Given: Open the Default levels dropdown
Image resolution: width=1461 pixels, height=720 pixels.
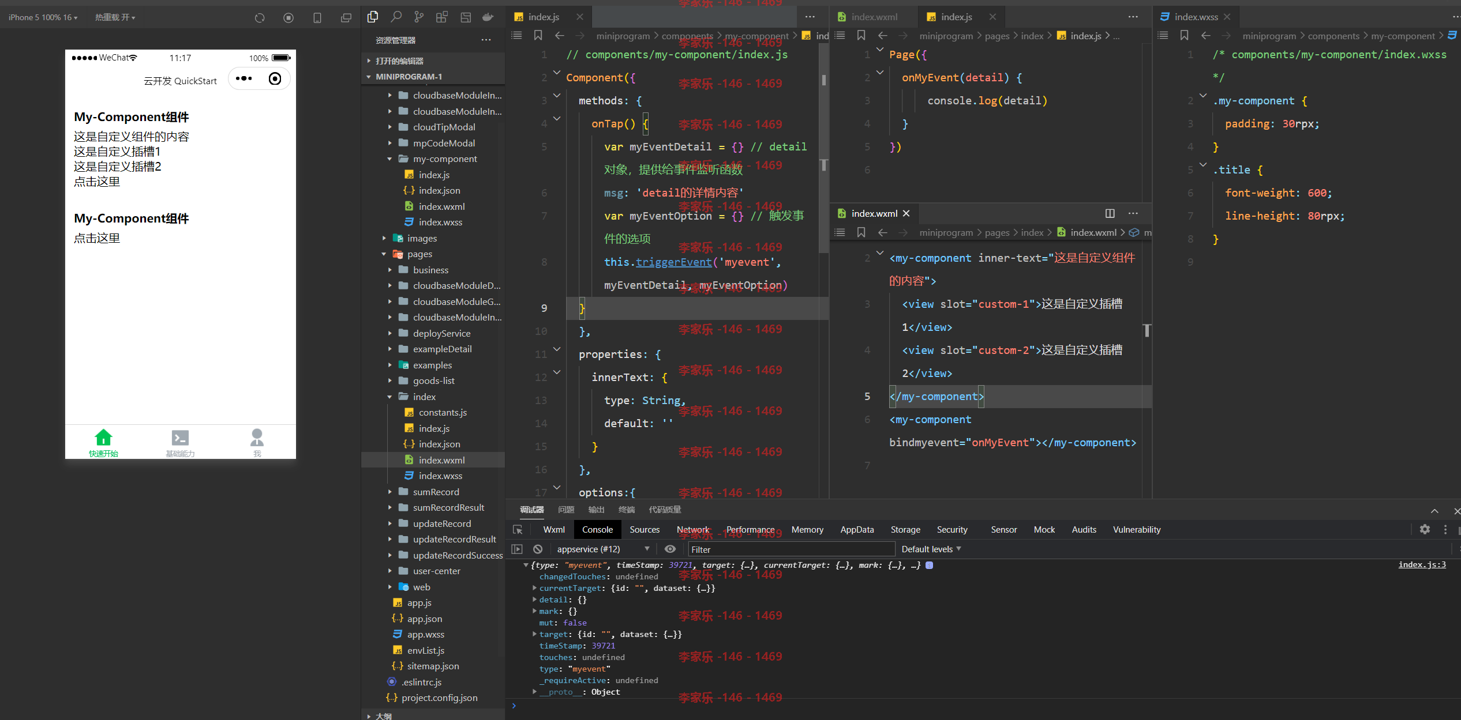Looking at the screenshot, I should pos(931,549).
